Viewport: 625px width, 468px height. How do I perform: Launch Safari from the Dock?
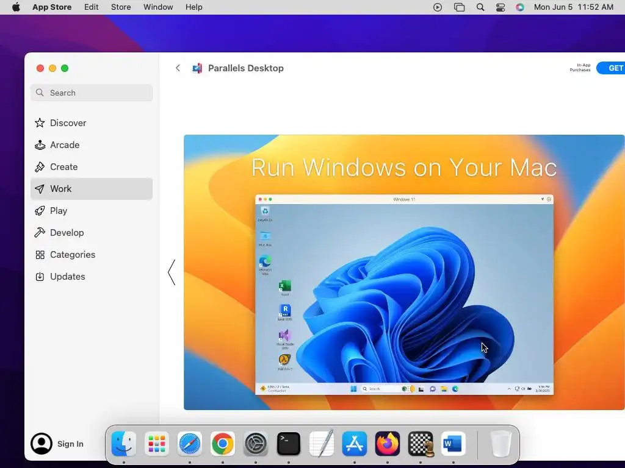pyautogui.click(x=190, y=444)
